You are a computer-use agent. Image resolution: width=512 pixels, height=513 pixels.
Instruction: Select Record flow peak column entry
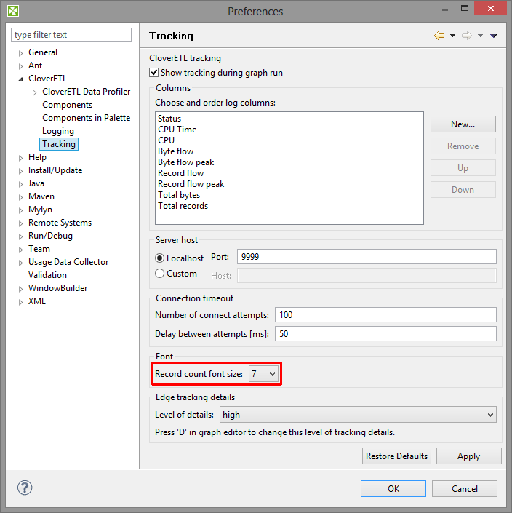coord(191,184)
